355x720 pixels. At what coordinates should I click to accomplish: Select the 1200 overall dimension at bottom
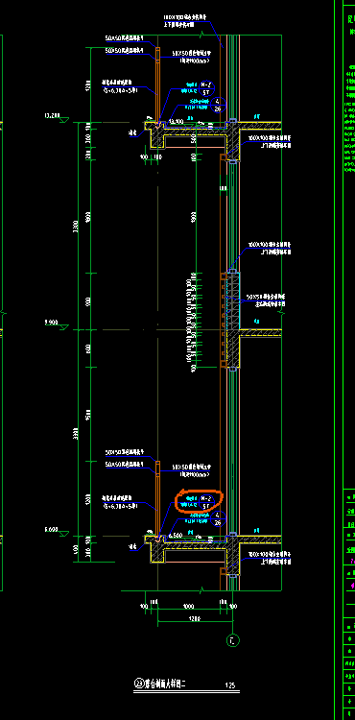[195, 619]
